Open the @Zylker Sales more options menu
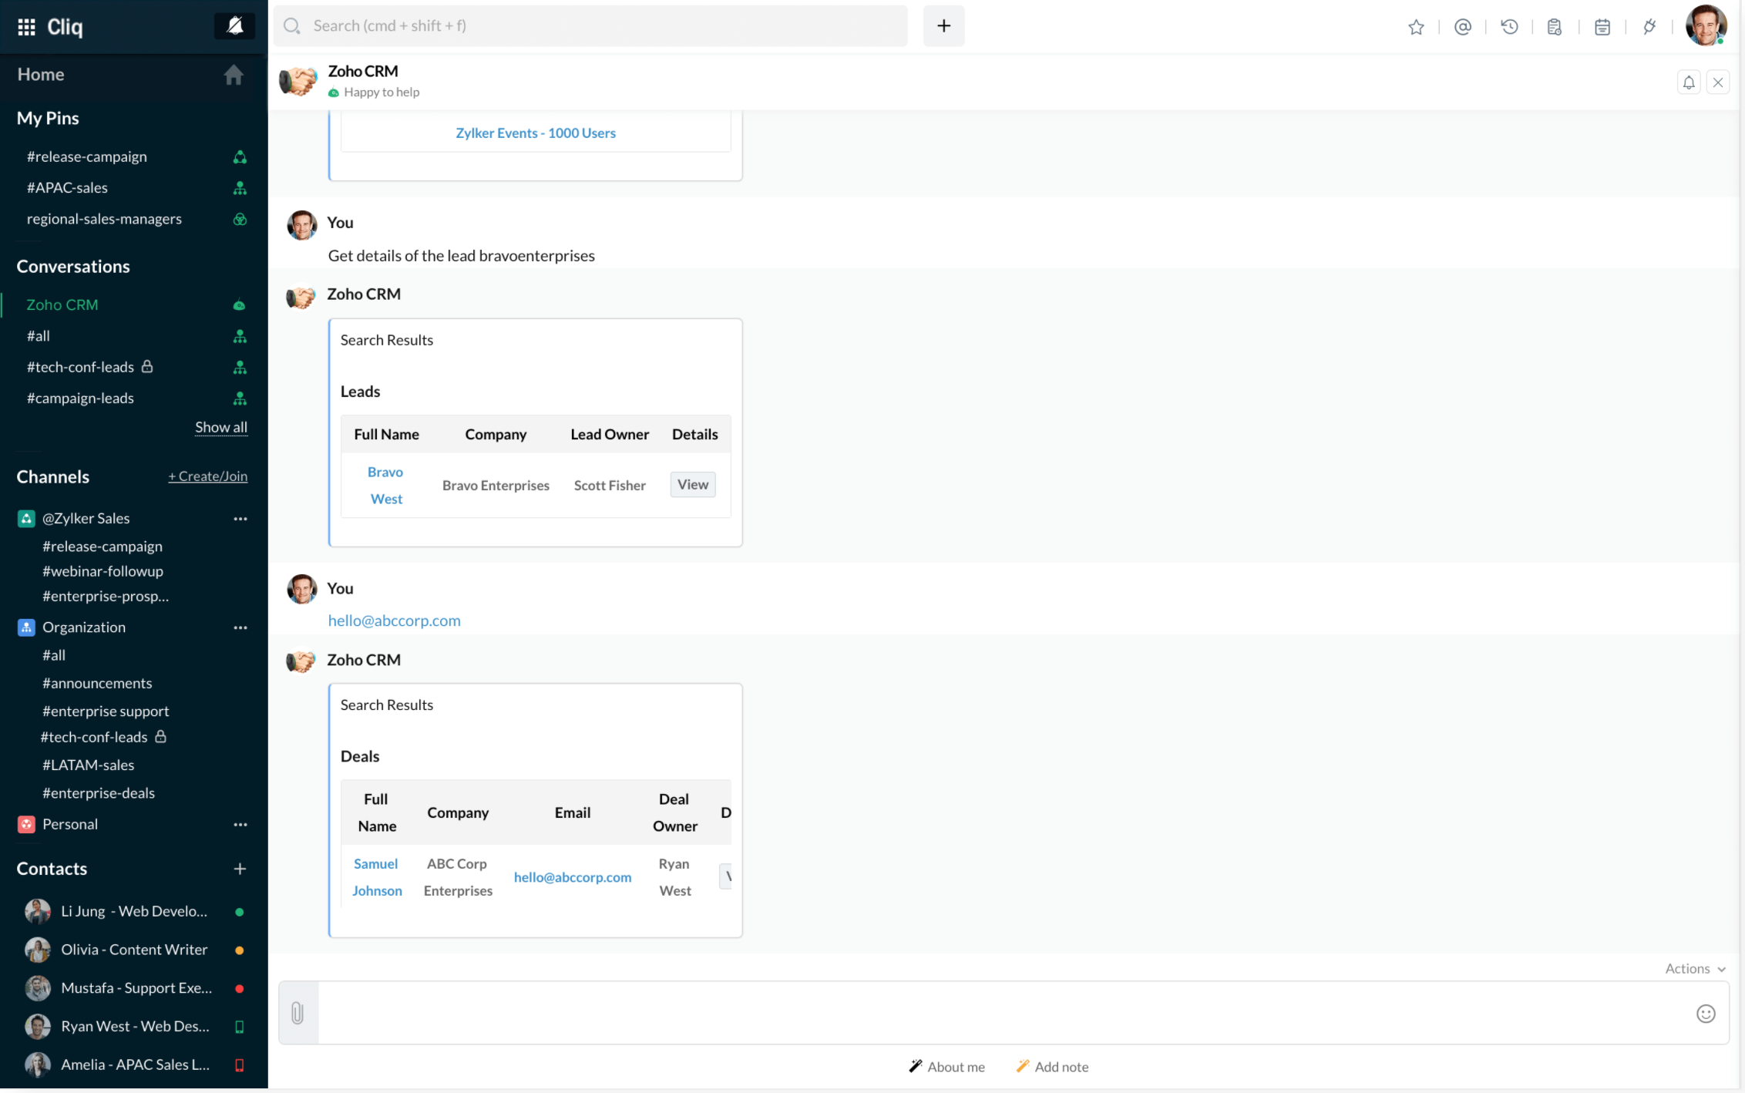 point(240,519)
